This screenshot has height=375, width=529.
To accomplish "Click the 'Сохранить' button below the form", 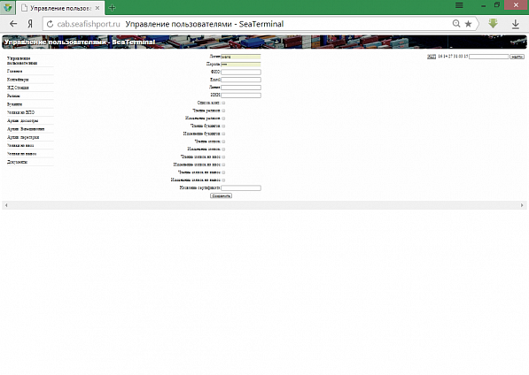I will (x=221, y=196).
